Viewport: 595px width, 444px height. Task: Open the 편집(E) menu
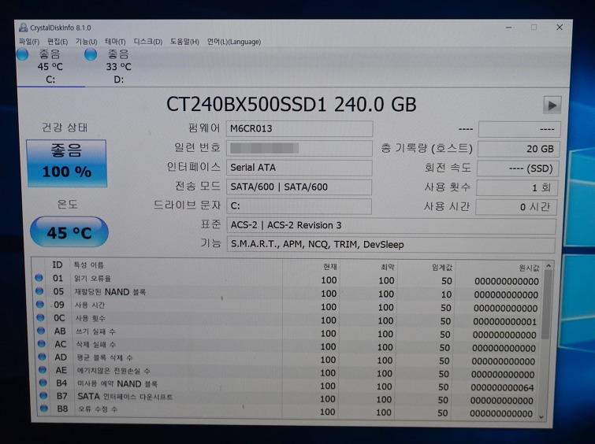click(58, 42)
